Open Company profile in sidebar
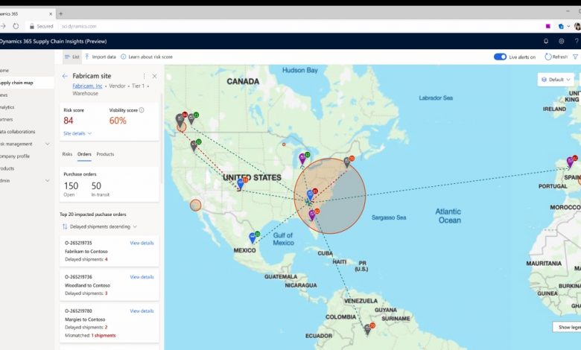The image size is (581, 350). [15, 156]
